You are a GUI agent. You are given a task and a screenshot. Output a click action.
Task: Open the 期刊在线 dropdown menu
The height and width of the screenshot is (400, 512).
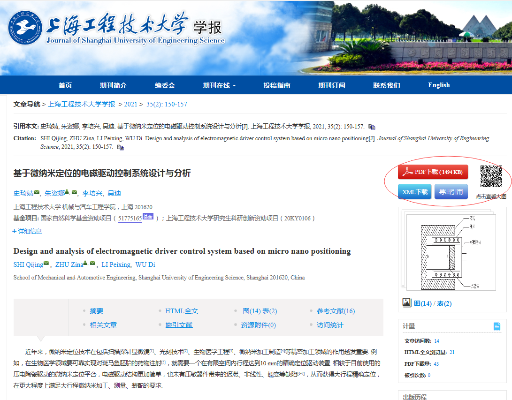click(x=219, y=85)
